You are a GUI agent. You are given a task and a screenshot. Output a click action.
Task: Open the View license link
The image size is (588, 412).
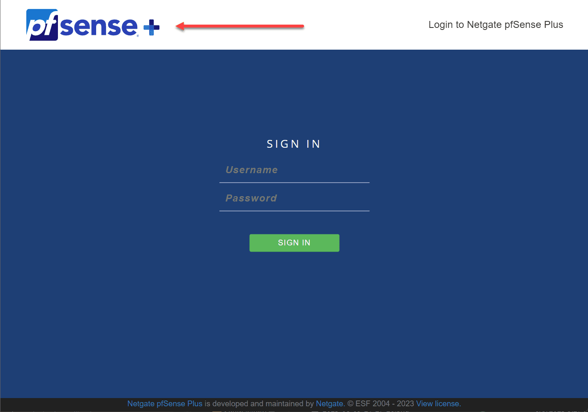[x=437, y=403]
